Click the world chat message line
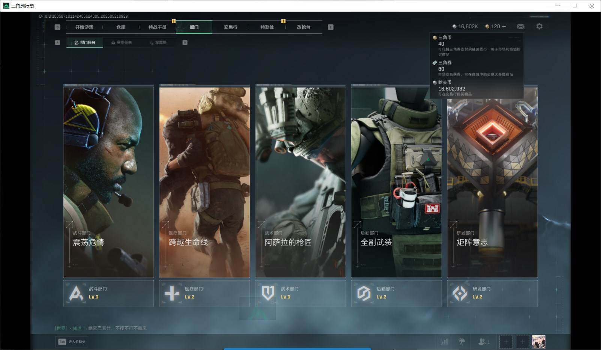Viewport: 601px width, 350px height. [101, 328]
